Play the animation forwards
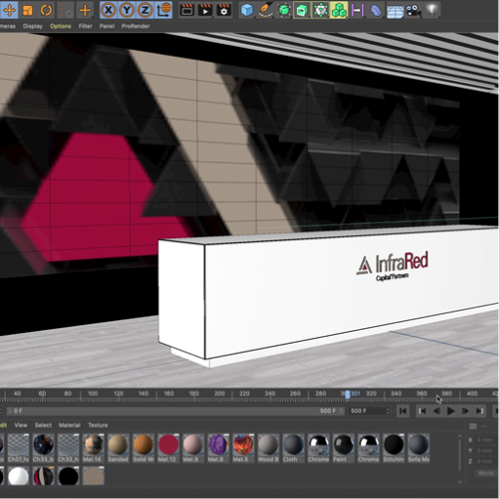 [451, 411]
